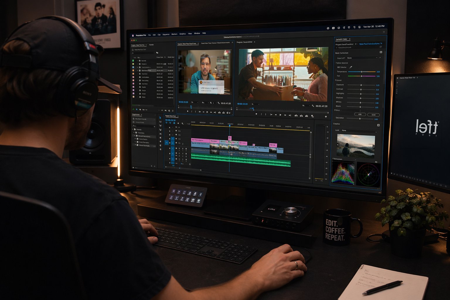This screenshot has height=300, width=450.
Task: Click the Tint slider handle
Action: 362,76
